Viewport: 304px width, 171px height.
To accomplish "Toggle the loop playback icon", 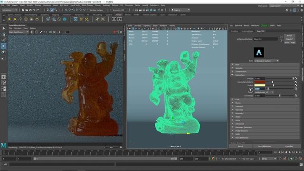I will click(x=280, y=159).
